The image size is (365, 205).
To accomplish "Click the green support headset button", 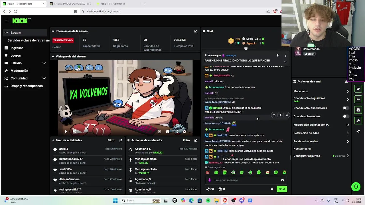I will pyautogui.click(x=356, y=187).
